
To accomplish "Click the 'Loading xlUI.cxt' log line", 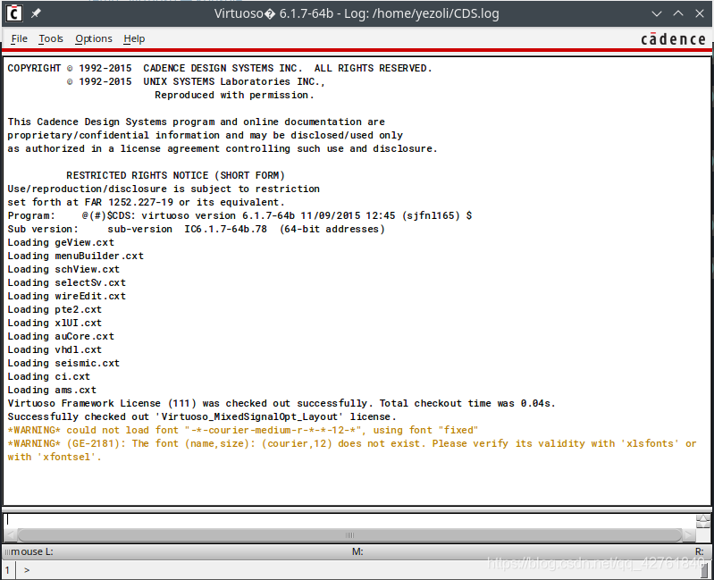I will coord(55,324).
